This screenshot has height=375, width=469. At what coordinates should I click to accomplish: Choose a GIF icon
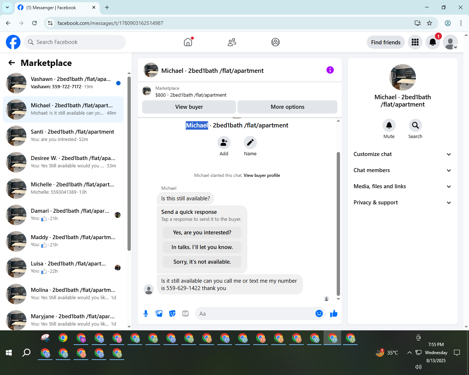[185, 313]
